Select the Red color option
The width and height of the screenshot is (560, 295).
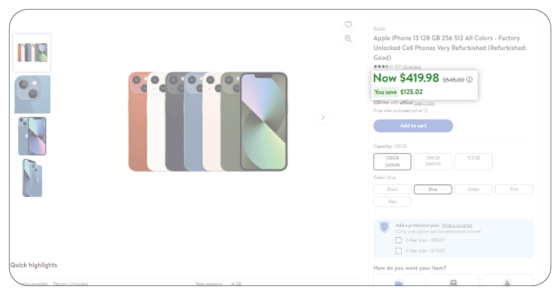coord(392,202)
